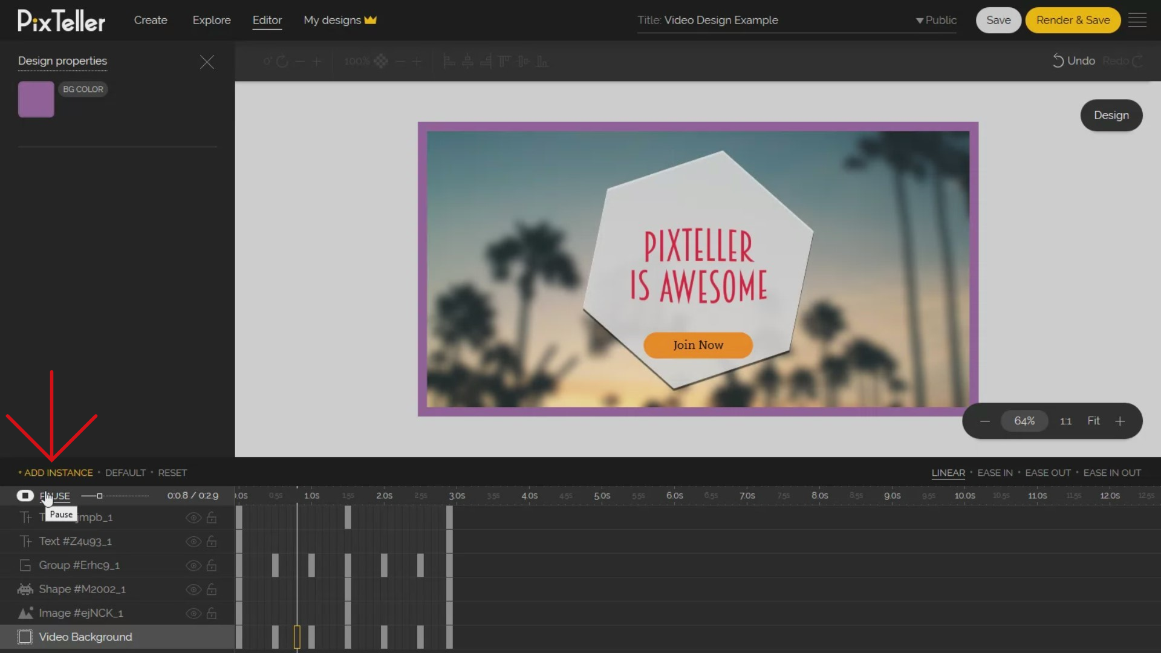Screen dimensions: 1161x653
Task: Click the text icon of Text #Z4u93_1
Action: [x=25, y=541]
